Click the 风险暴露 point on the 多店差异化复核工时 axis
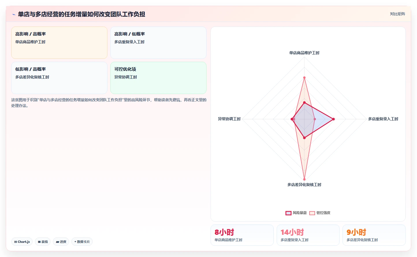 304,138
